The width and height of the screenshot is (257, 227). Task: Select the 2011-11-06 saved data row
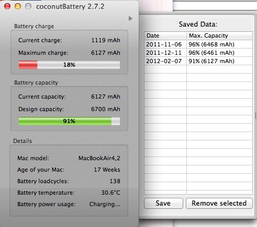[x=198, y=44]
